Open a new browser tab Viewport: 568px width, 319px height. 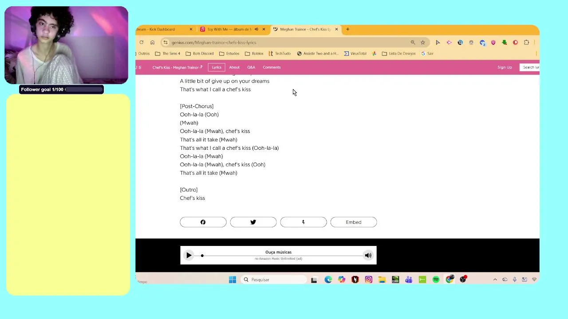pos(347,29)
